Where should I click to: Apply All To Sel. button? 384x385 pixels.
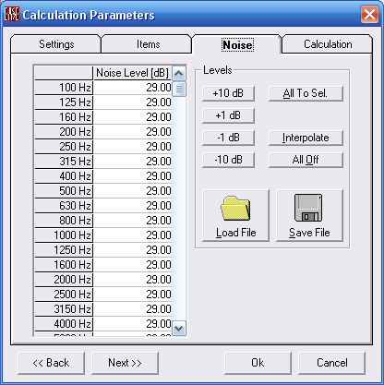tap(306, 93)
